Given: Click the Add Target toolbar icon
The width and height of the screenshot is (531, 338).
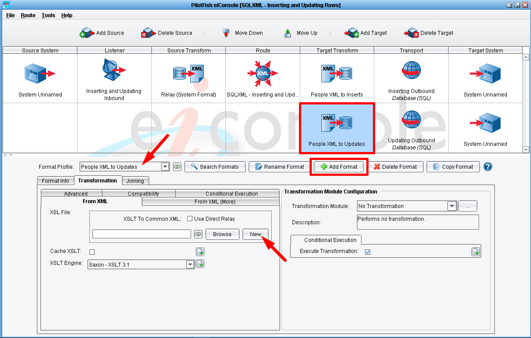Looking at the screenshot, I should coord(351,33).
